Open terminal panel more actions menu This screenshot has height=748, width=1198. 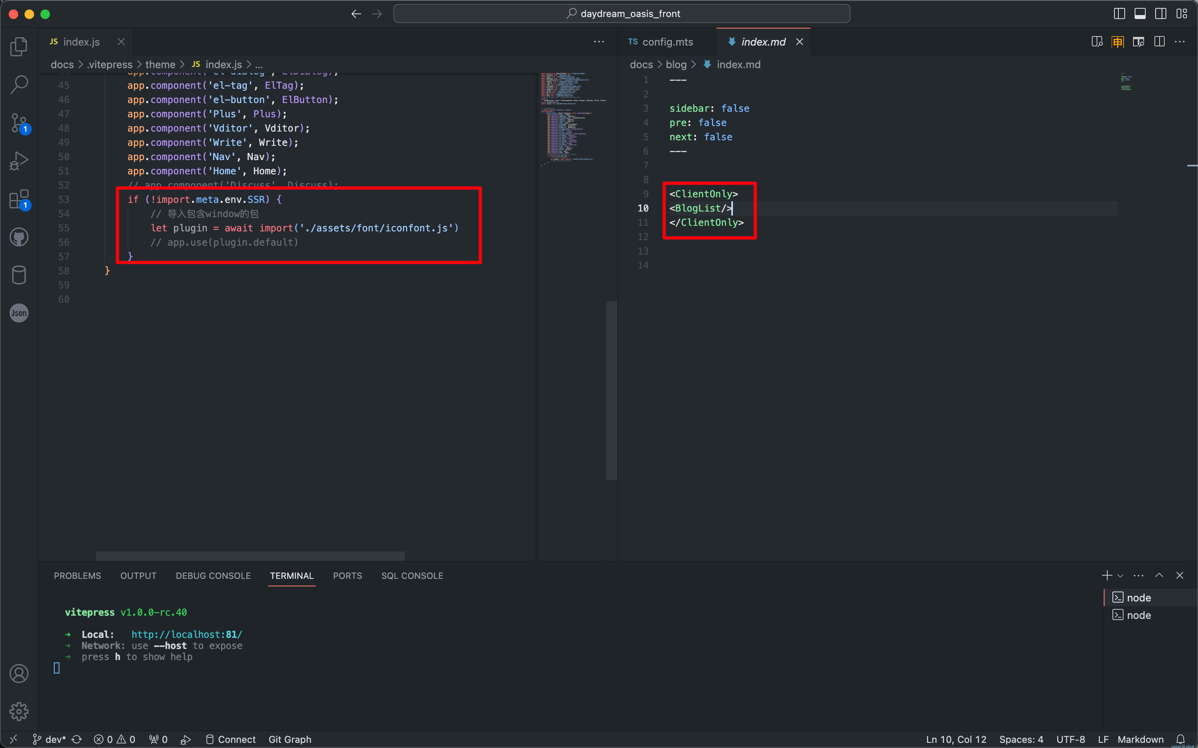1139,575
